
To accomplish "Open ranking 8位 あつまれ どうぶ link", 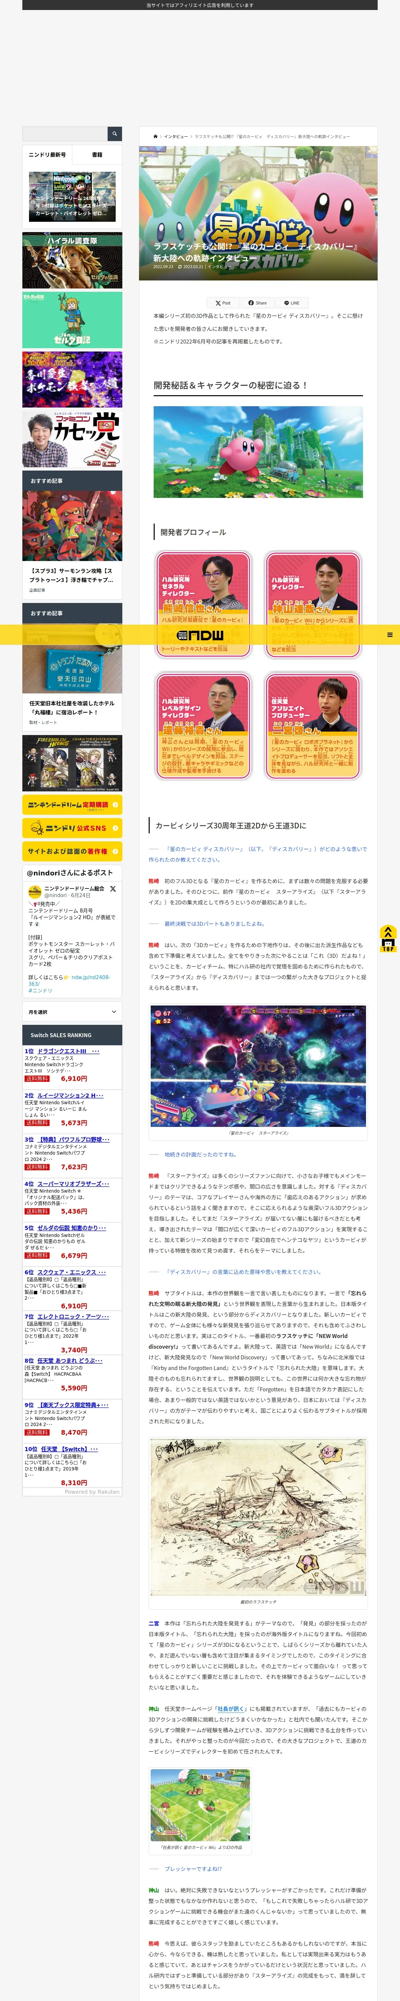I will pyautogui.click(x=70, y=1361).
